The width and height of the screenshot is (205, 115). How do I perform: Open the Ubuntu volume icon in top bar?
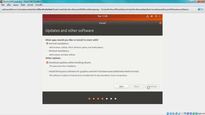tap(152, 16)
